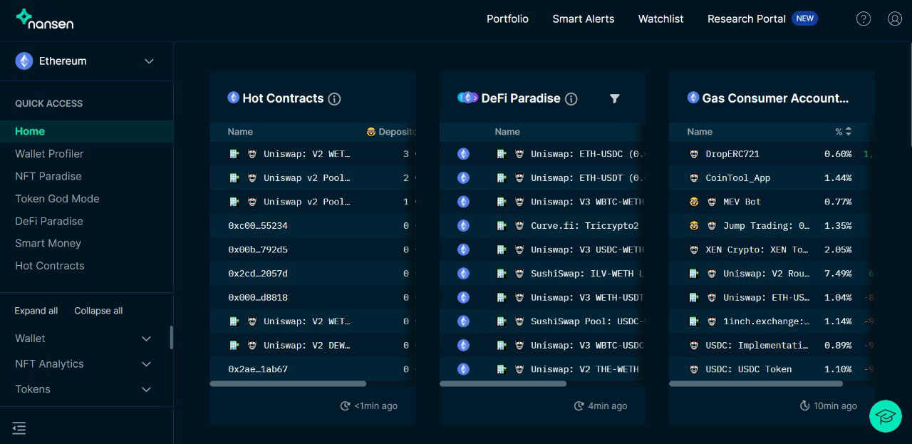Sort Gas Consumer table by % column
Image resolution: width=912 pixels, height=444 pixels.
point(843,132)
